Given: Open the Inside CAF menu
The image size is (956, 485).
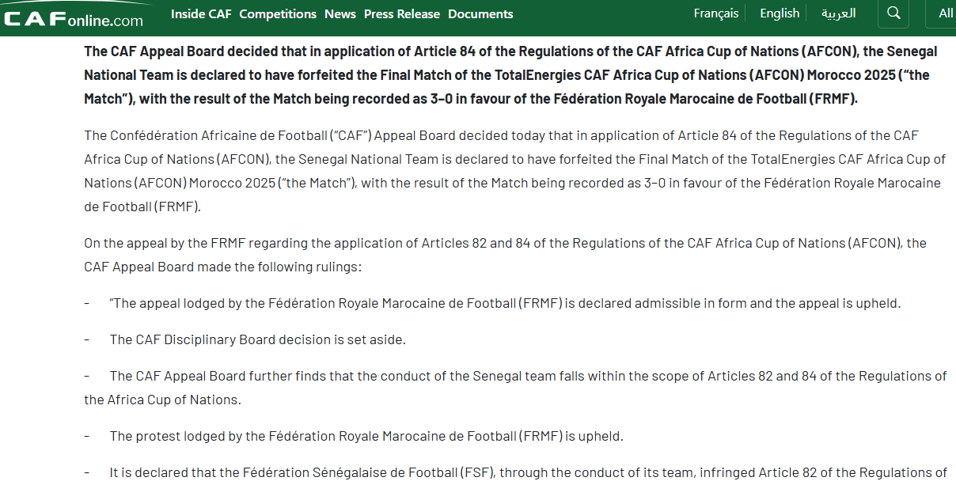Looking at the screenshot, I should tap(201, 14).
